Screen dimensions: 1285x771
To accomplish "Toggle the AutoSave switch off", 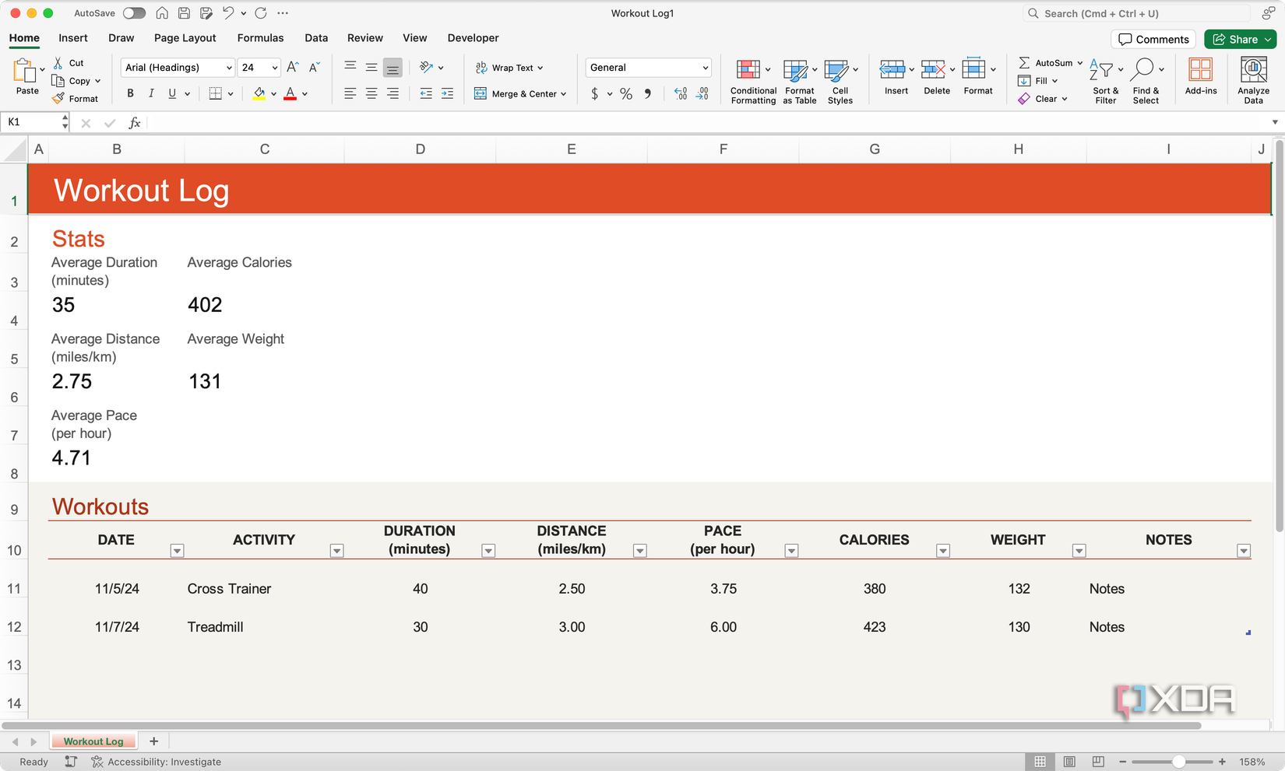I will (x=132, y=13).
